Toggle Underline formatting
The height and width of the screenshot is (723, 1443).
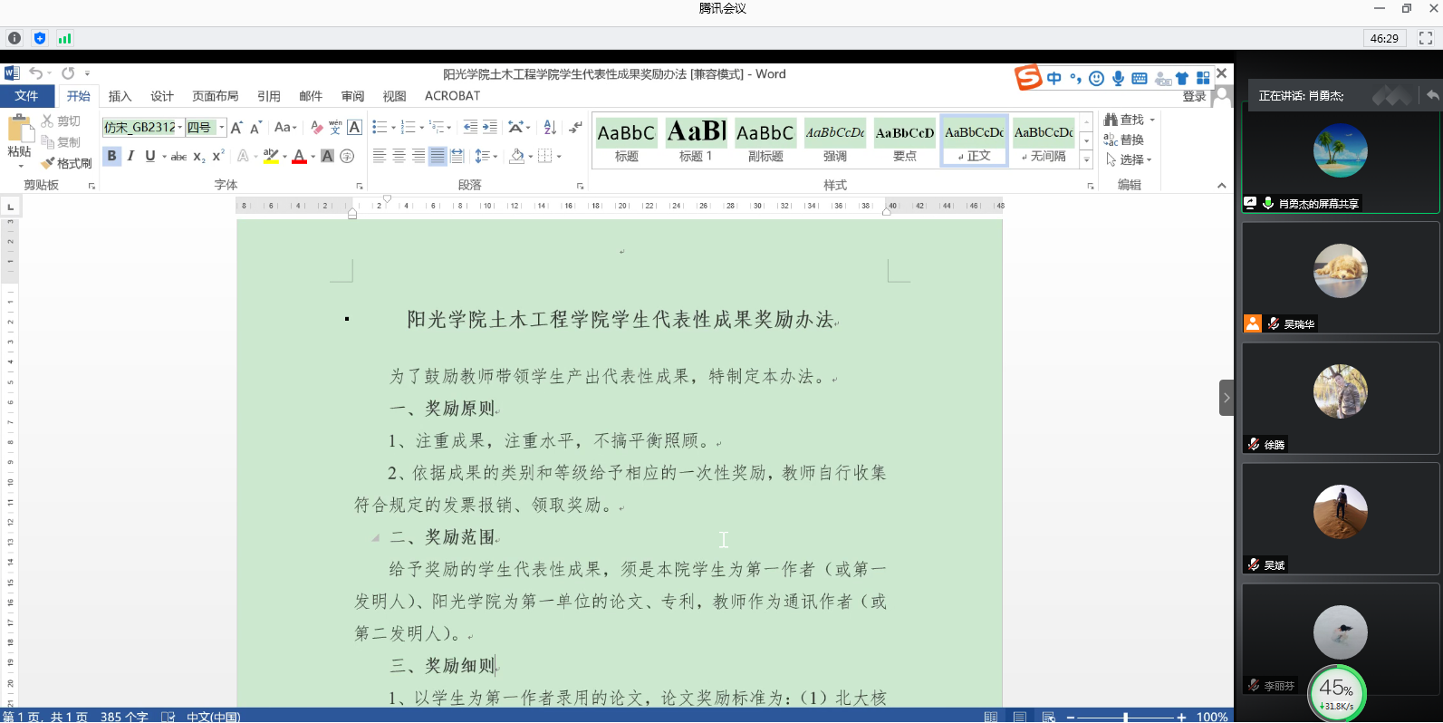point(150,156)
